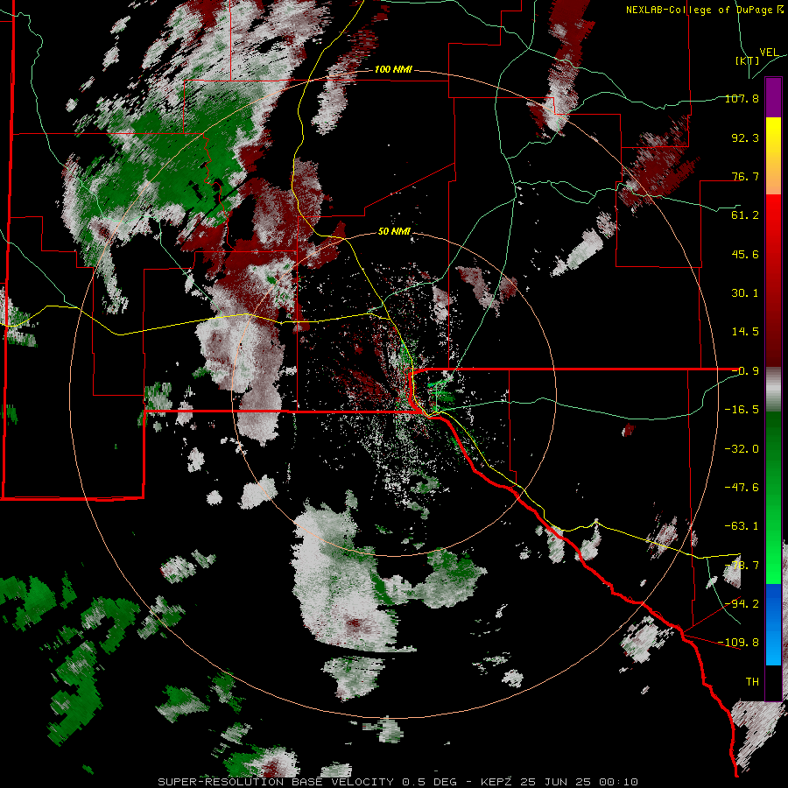Select the 50 NMI range ring label

click(395, 231)
